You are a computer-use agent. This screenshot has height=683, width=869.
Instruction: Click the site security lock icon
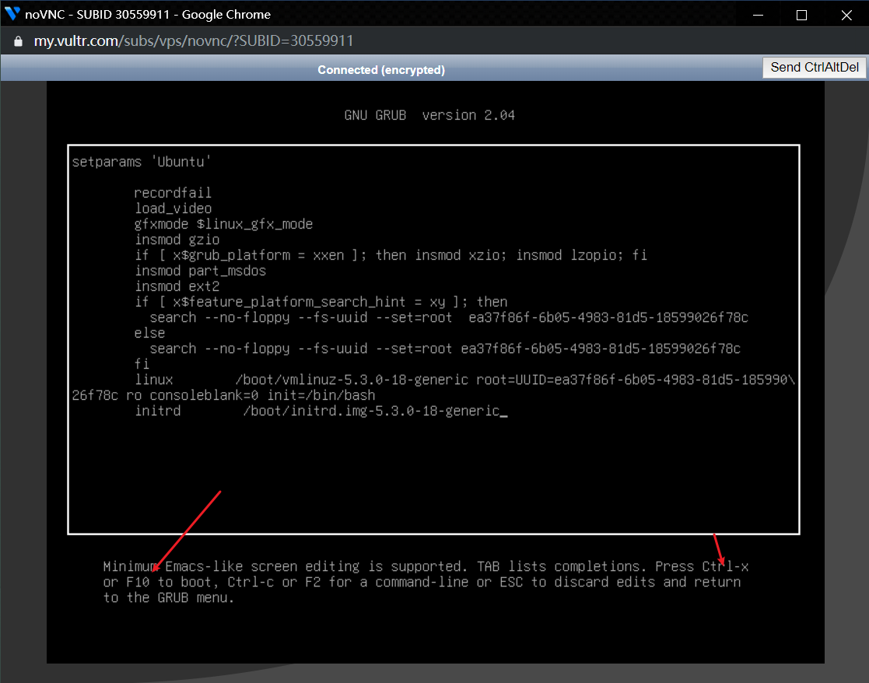click(x=19, y=40)
